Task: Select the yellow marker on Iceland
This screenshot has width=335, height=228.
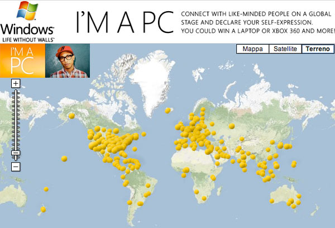Action: [x=167, y=110]
